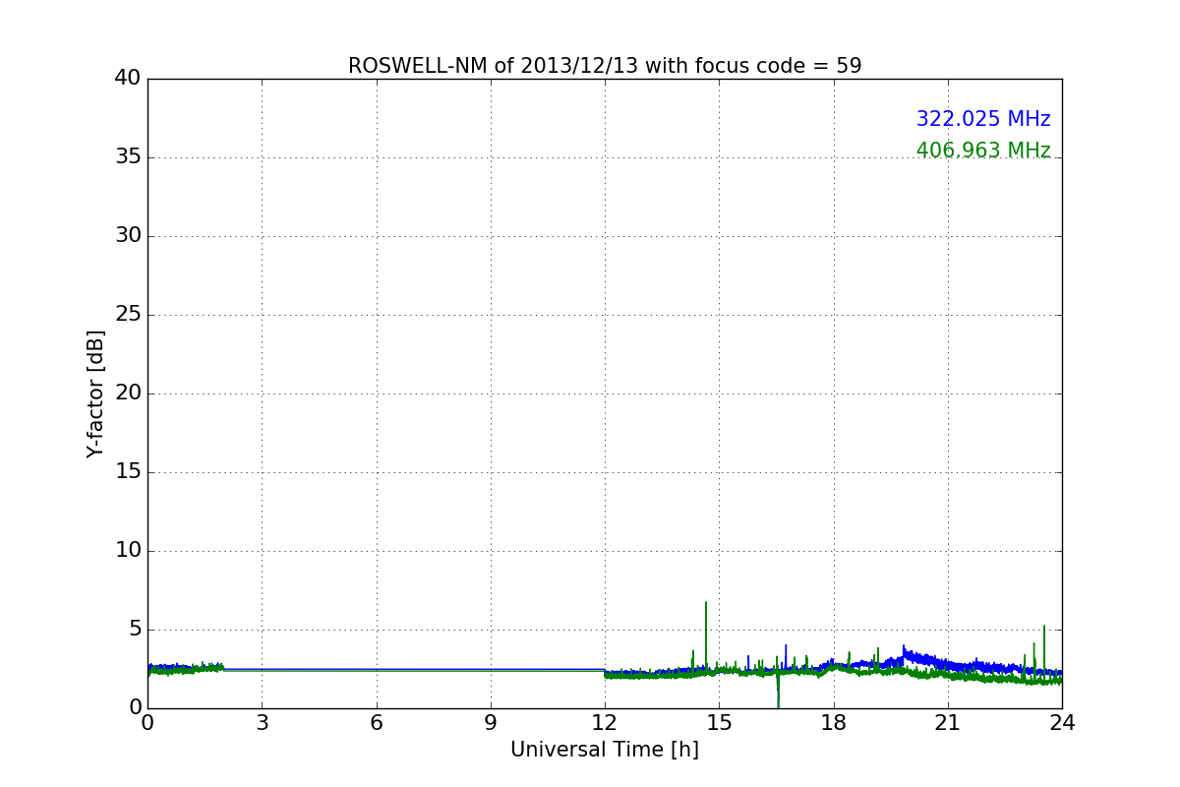Click the blue curve peak near 20 hours
This screenshot has height=787, width=1180.
904,649
